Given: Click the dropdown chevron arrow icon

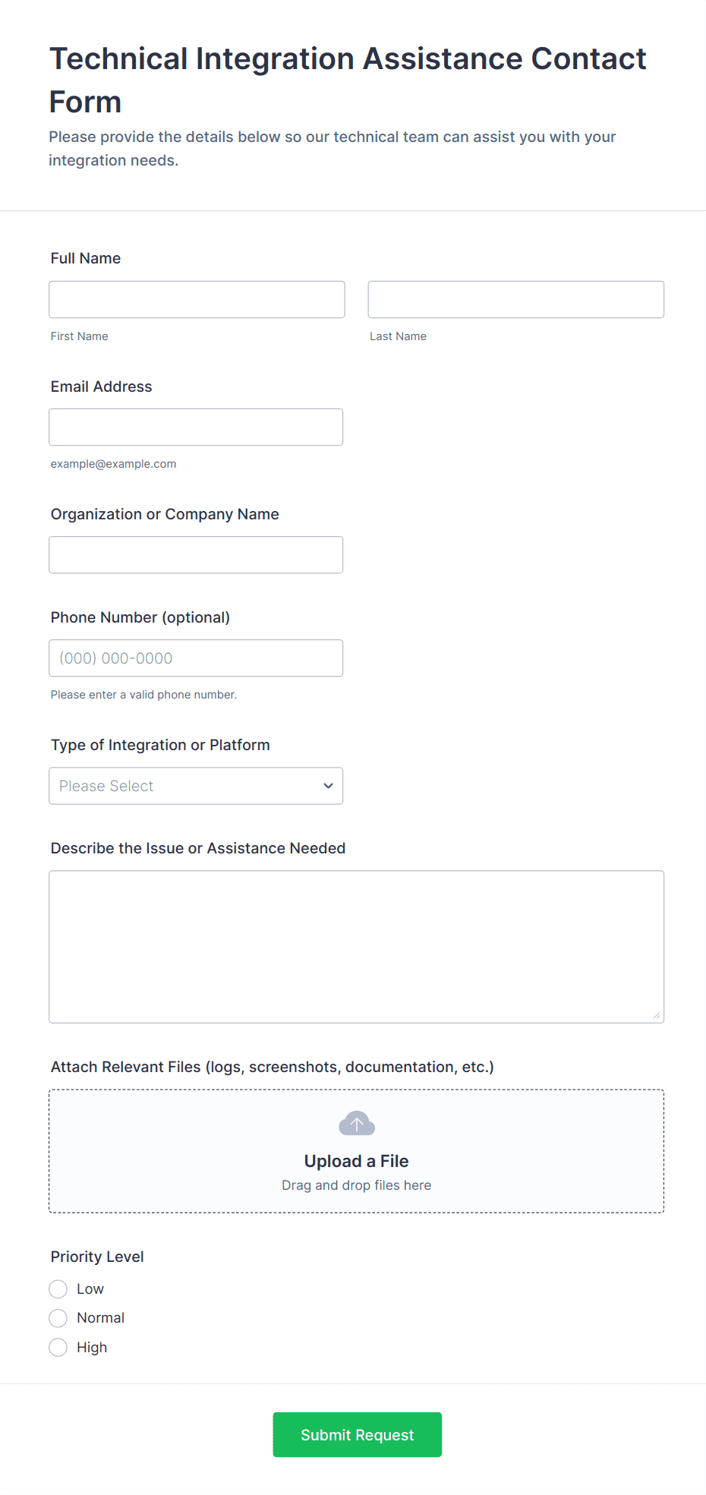Looking at the screenshot, I should [328, 786].
